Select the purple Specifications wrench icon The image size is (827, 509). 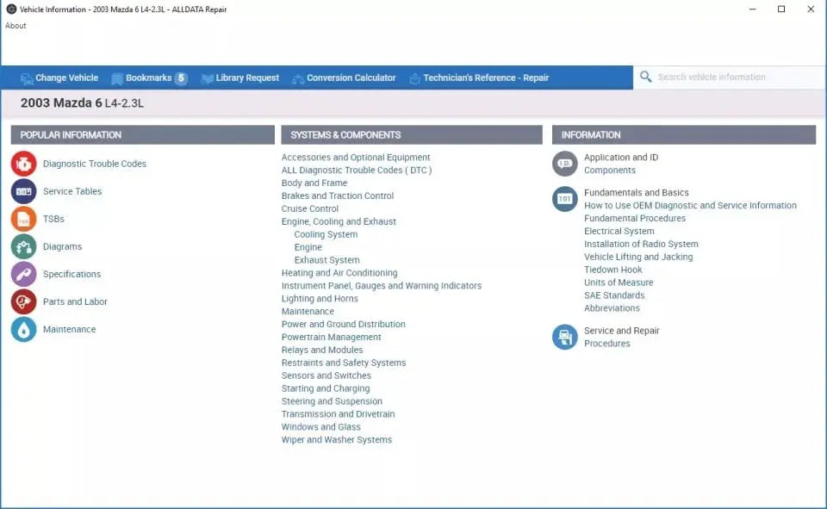click(24, 274)
